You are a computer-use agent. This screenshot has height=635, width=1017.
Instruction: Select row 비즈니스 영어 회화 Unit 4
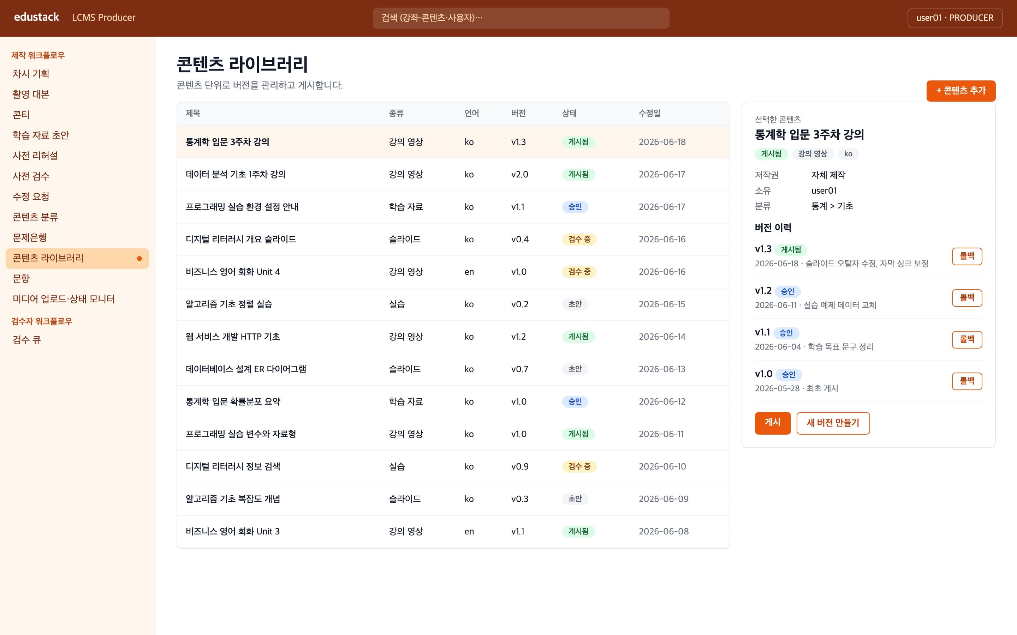point(453,272)
